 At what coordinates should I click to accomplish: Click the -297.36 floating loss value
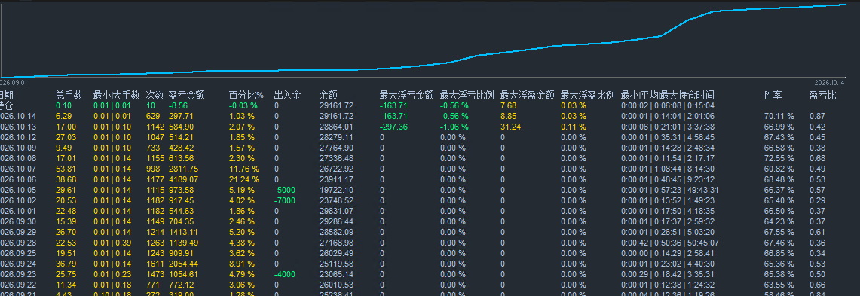pyautogui.click(x=393, y=127)
